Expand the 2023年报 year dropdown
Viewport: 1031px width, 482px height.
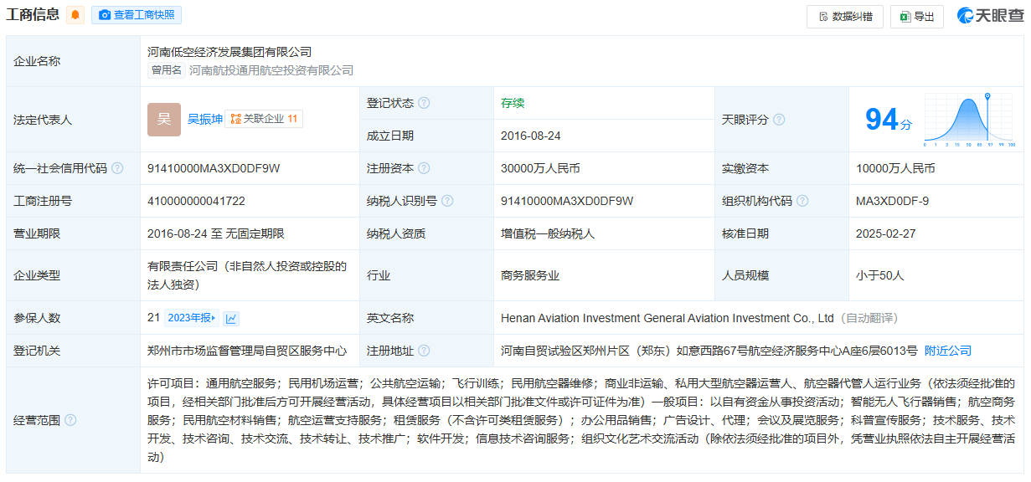[x=191, y=318]
